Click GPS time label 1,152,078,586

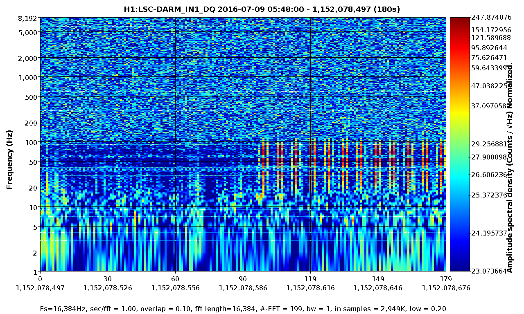[x=243, y=288]
